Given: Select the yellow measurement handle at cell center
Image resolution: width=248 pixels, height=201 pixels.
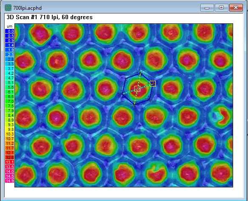Looking at the screenshot, I should pyautogui.click(x=137, y=89).
